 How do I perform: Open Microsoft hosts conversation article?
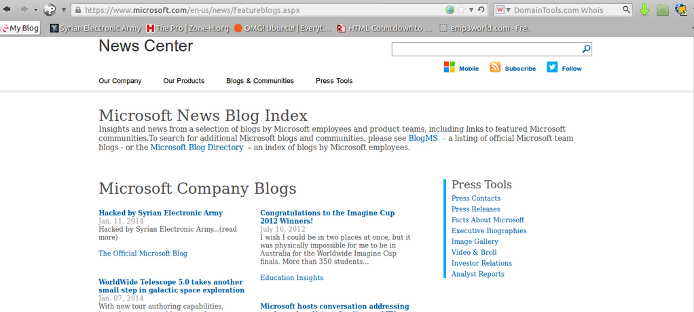335,307
